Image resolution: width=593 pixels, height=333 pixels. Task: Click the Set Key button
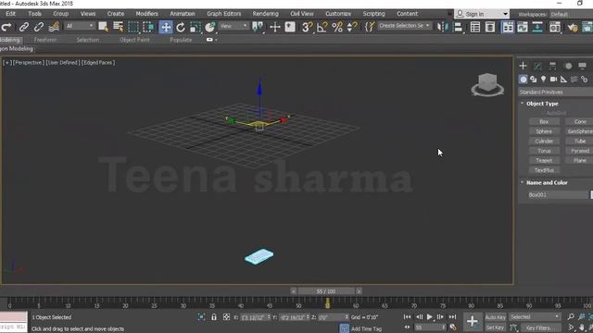495,327
